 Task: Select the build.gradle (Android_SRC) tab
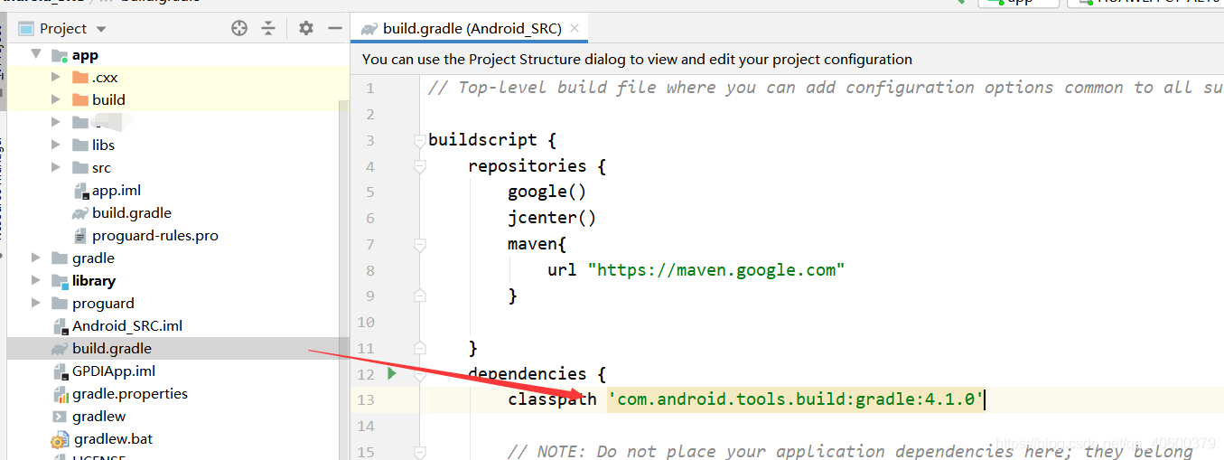click(x=470, y=29)
